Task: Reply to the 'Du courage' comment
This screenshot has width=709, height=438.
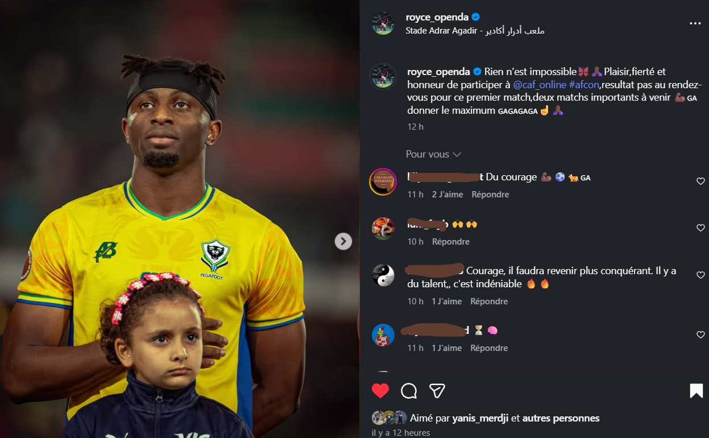Action: click(x=491, y=195)
